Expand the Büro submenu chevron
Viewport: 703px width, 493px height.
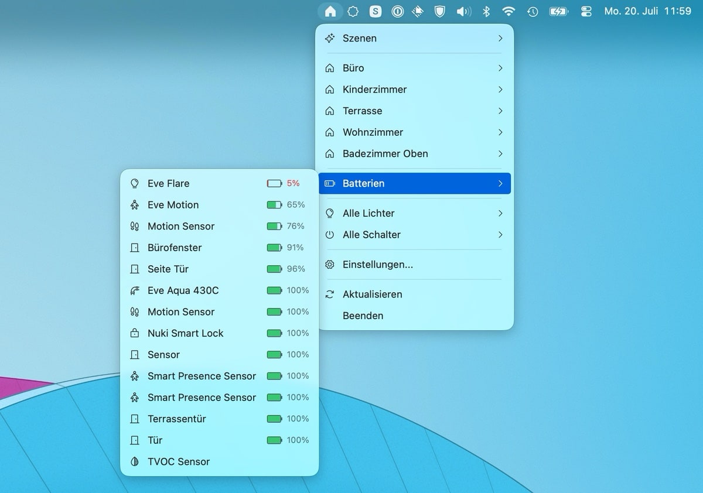click(500, 68)
